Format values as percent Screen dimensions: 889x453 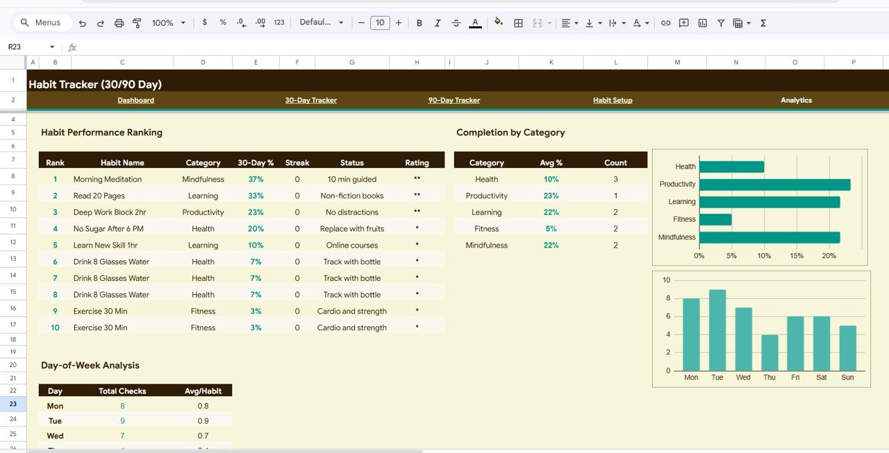click(222, 23)
